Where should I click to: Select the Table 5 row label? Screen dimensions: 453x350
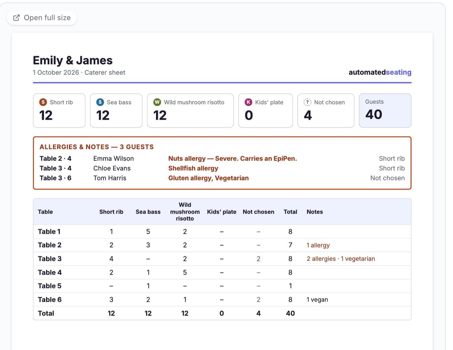pos(50,286)
